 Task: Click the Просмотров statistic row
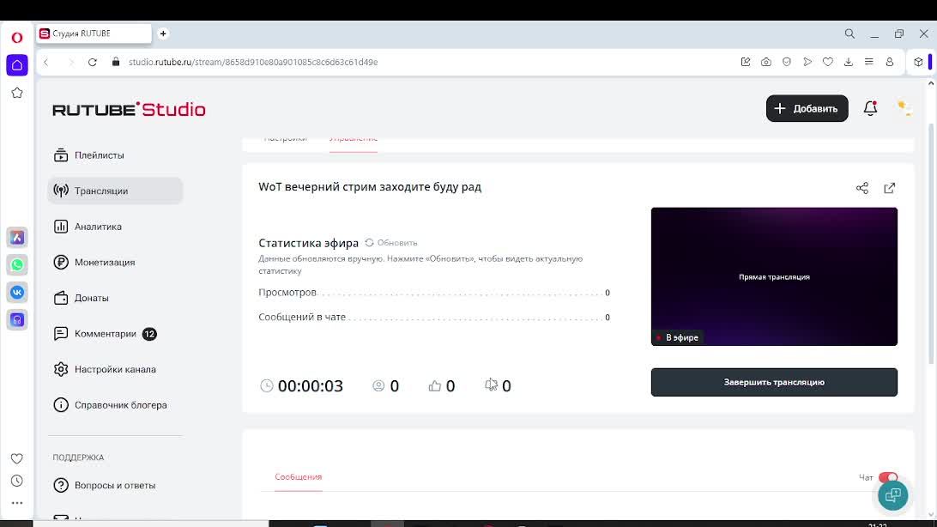pyautogui.click(x=434, y=293)
